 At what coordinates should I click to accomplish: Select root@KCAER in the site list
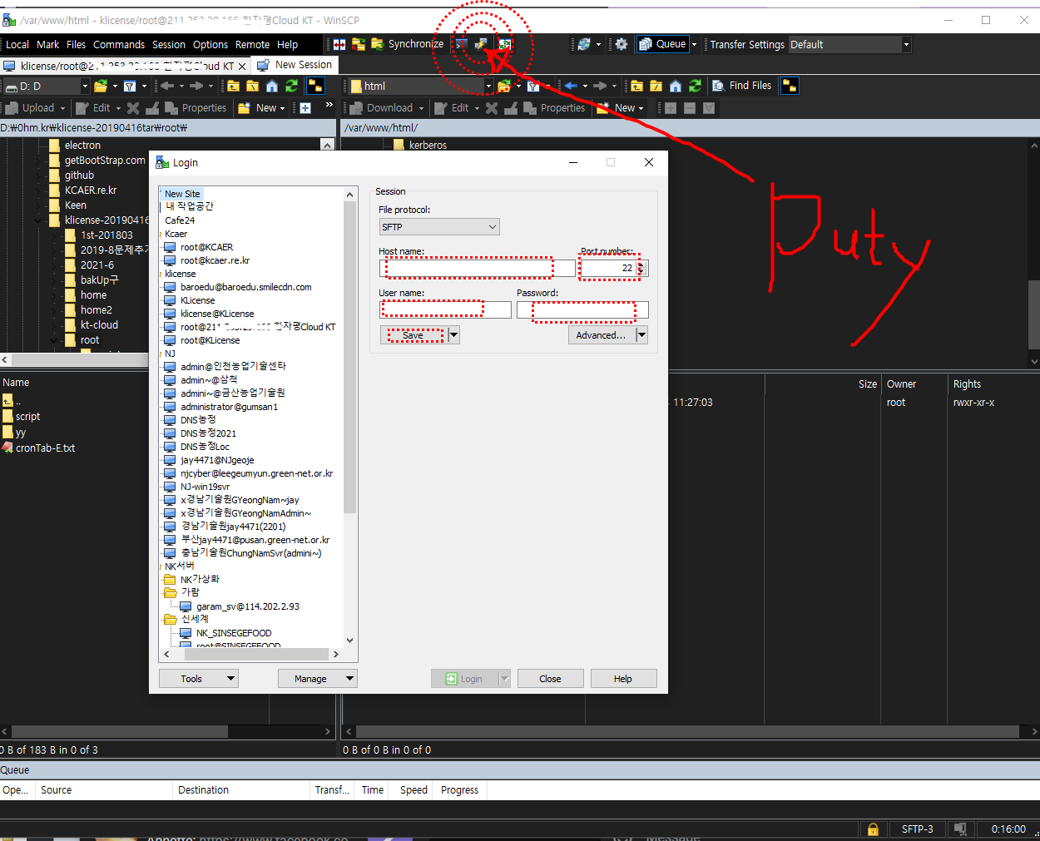click(206, 247)
